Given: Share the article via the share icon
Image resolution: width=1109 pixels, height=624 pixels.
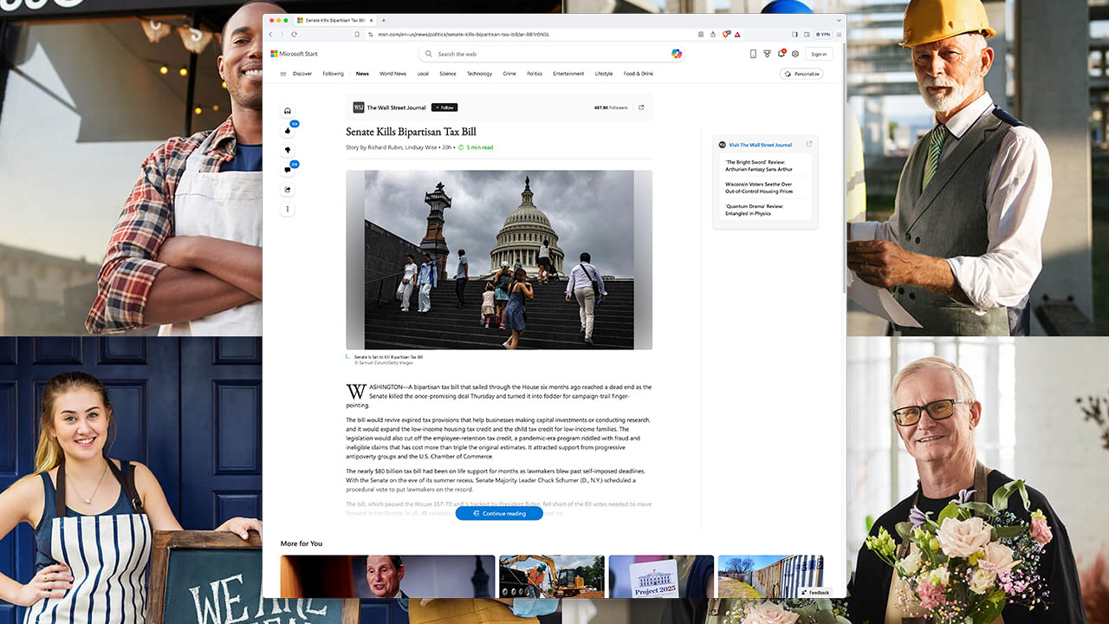Looking at the screenshot, I should (288, 190).
